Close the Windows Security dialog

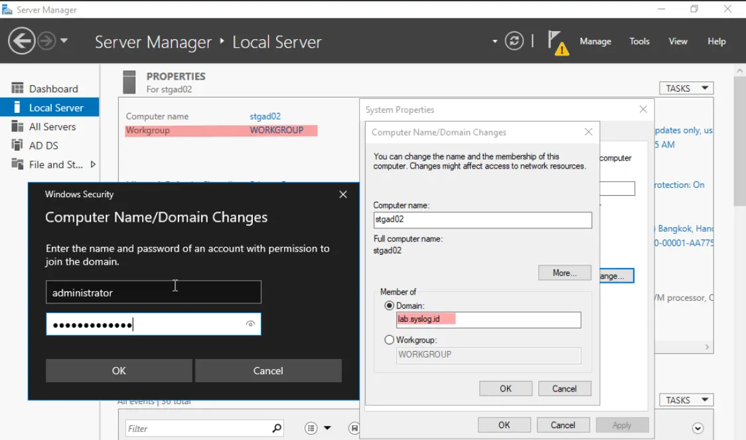342,194
